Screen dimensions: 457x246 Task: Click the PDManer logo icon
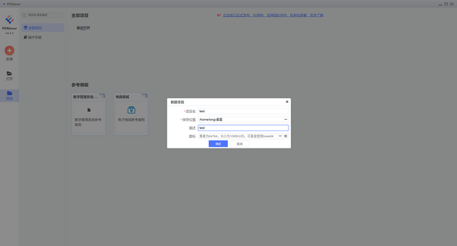coord(9,19)
